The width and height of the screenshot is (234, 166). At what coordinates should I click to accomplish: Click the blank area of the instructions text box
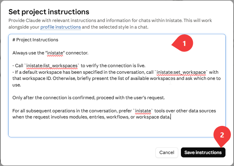(x=116, y=129)
